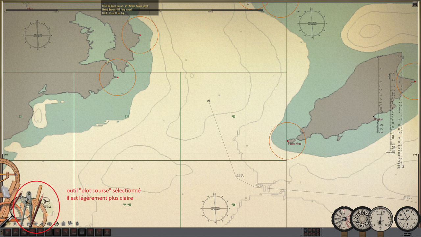The image size is (421, 237).
Task: Click the round pie-clock icon in tool row
Action: (x=56, y=224)
